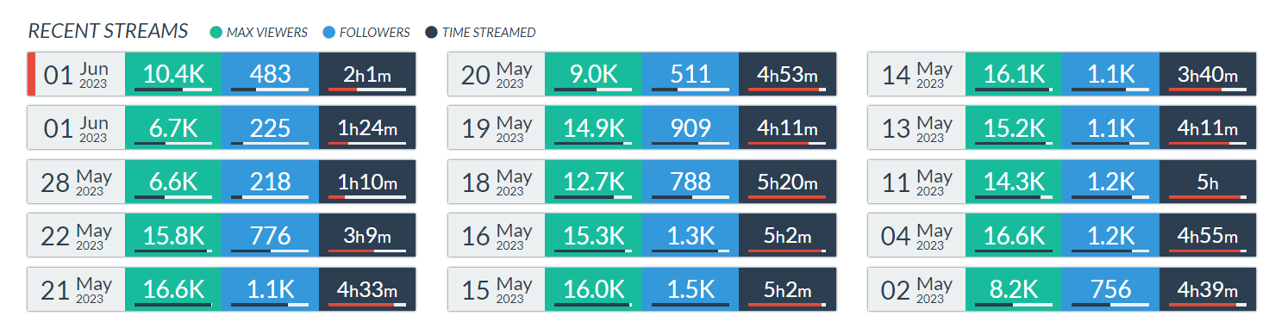This screenshot has height=322, width=1275.
Task: Select the red marker on first 01 Jun stream
Action: [x=31, y=74]
